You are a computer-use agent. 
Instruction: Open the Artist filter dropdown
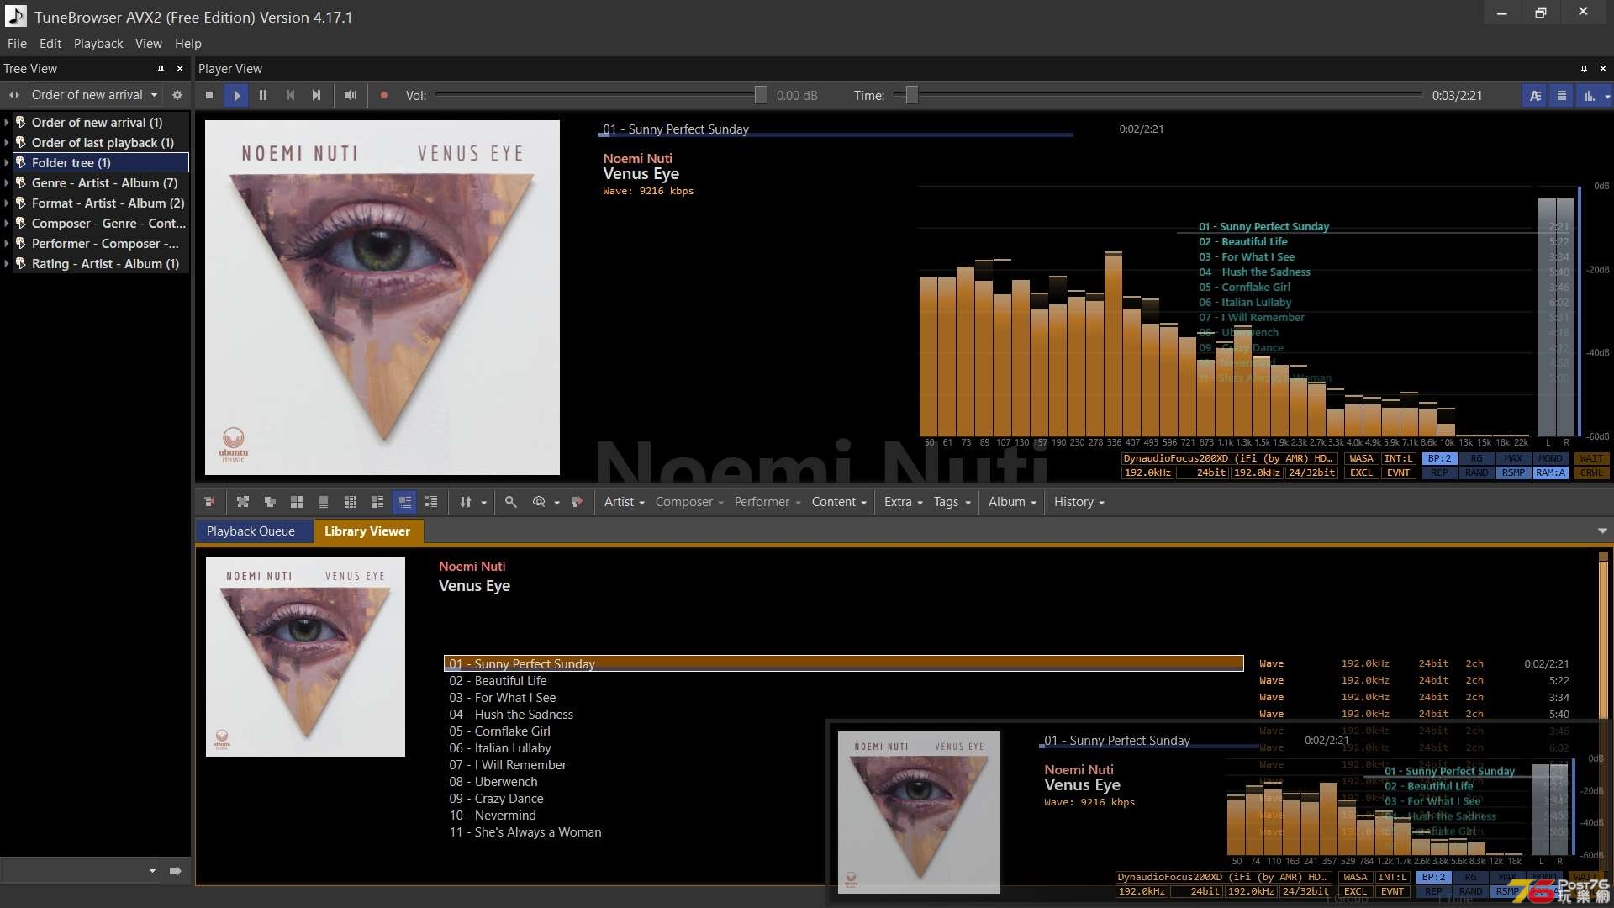[624, 502]
